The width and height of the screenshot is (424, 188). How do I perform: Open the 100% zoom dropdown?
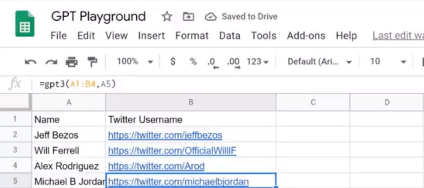point(135,62)
